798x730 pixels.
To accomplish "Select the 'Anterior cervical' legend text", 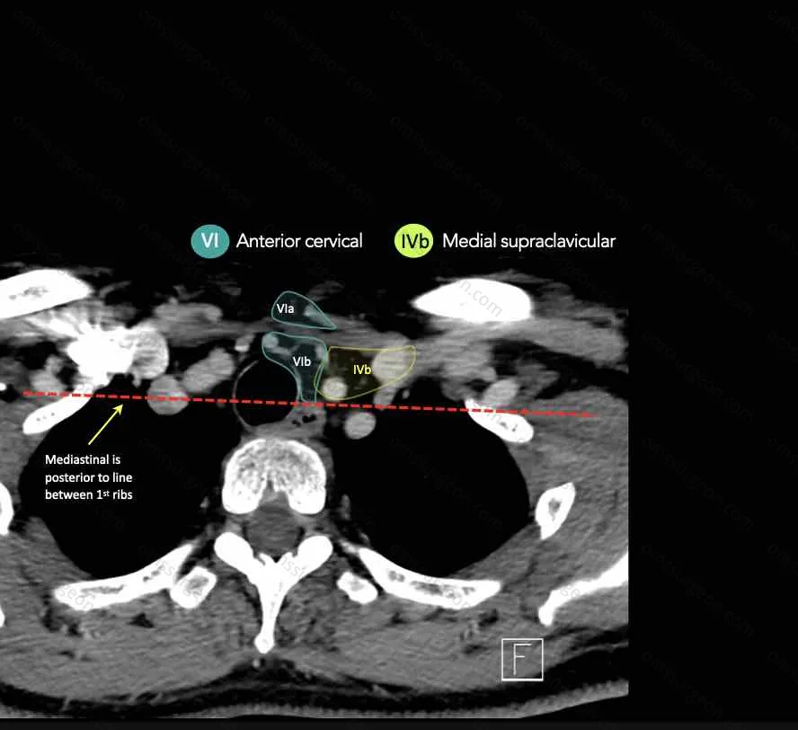I will tap(299, 241).
